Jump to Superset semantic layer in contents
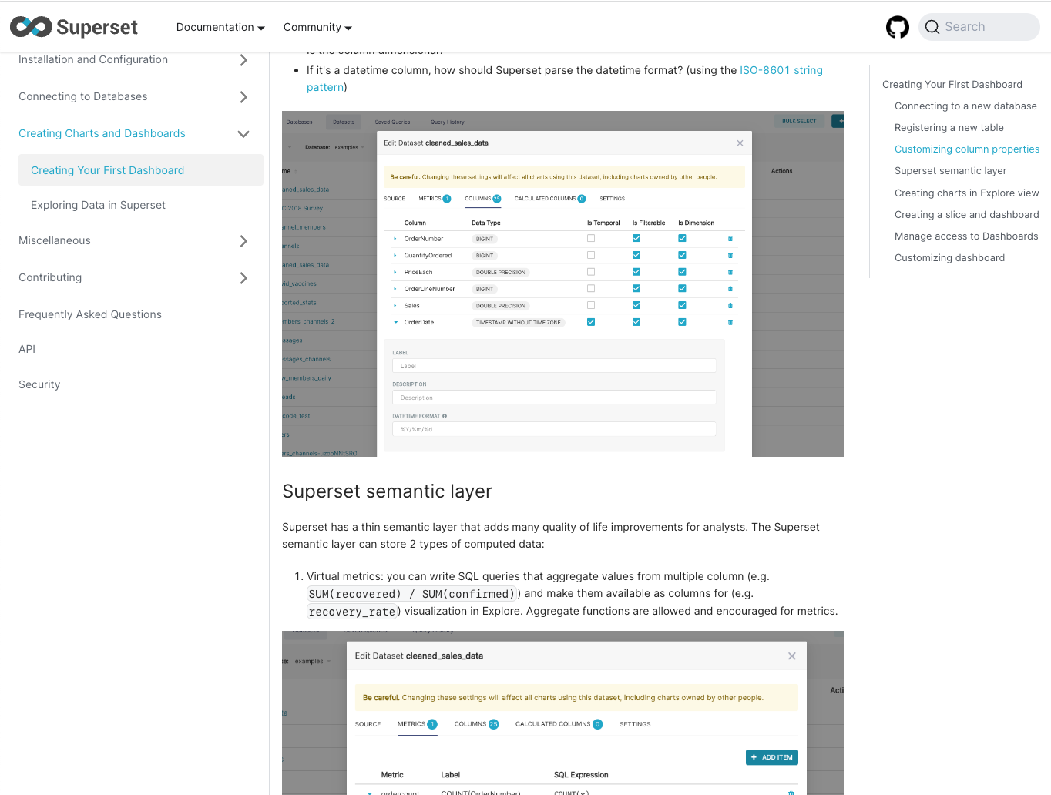 pyautogui.click(x=951, y=171)
